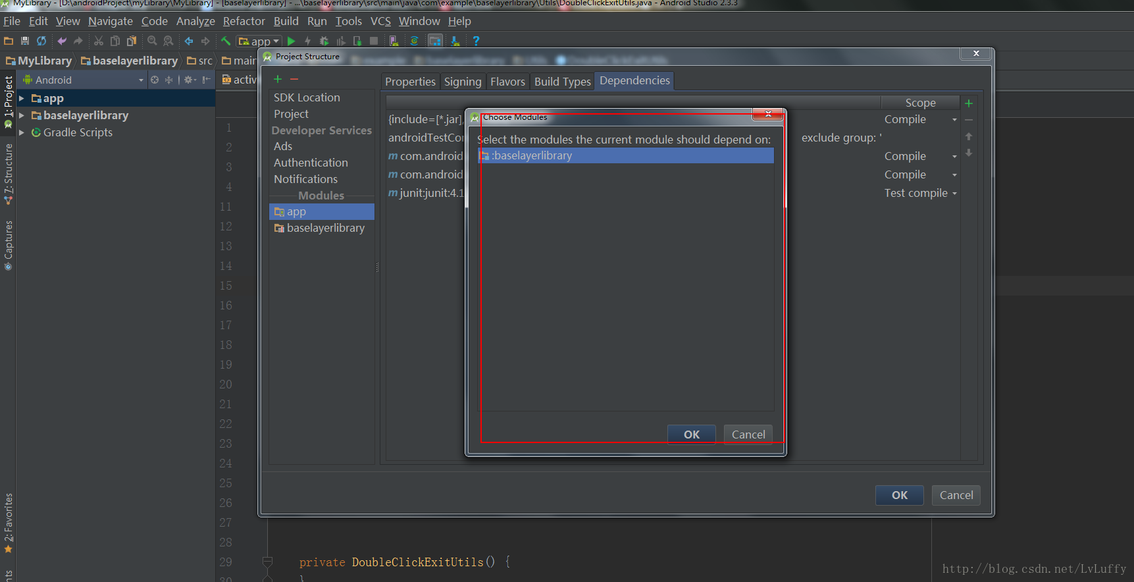Click the Sync Project with Gradle icon
Screen dimensions: 1134x582
(x=415, y=41)
